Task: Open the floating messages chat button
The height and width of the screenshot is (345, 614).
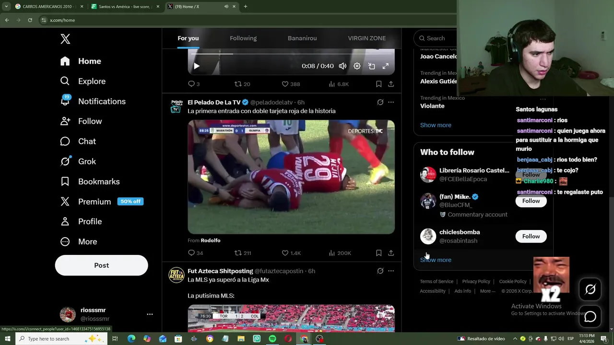Action: pos(590,317)
